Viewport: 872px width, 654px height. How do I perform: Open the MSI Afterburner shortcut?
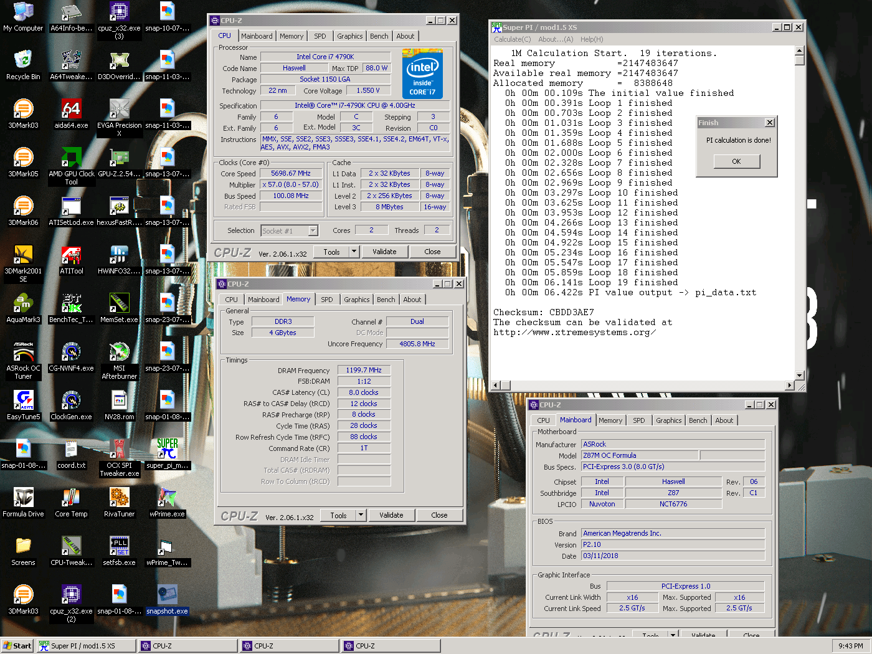(119, 361)
